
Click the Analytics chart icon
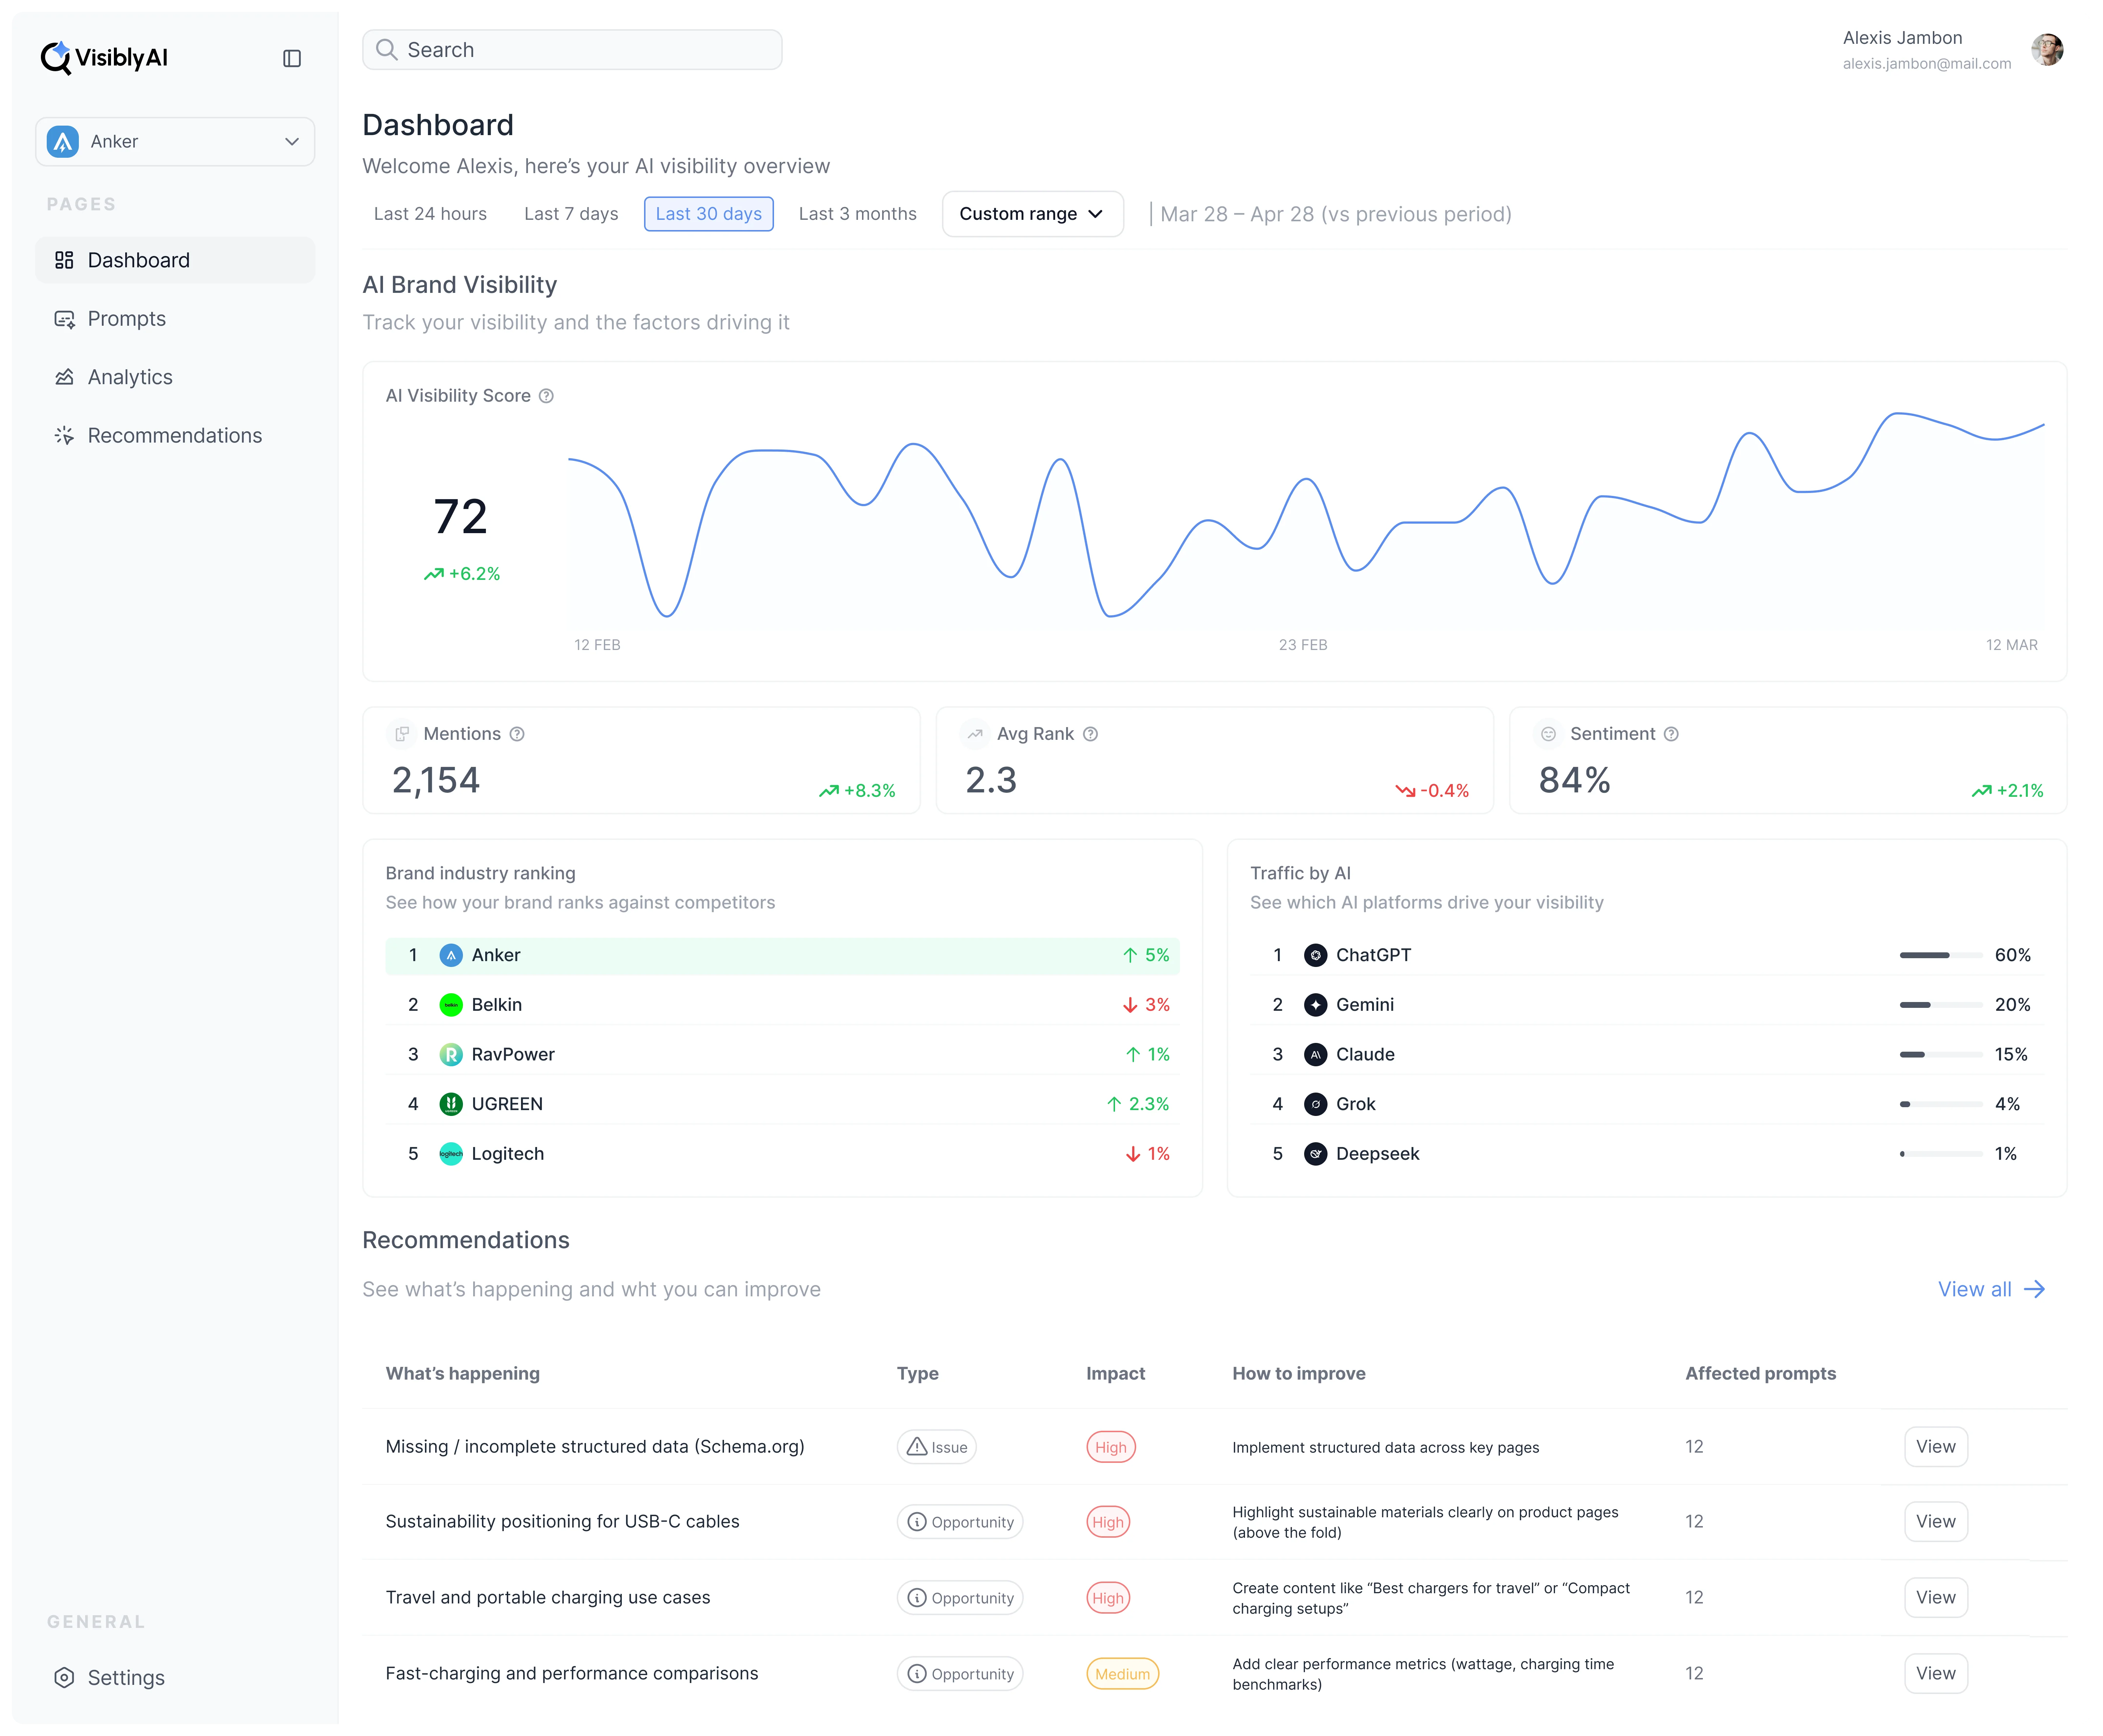coord(64,377)
